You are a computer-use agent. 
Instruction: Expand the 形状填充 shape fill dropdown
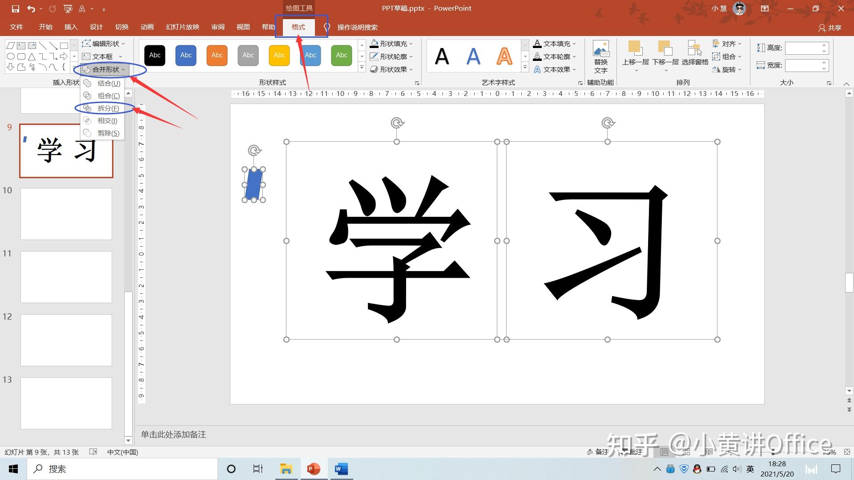411,44
